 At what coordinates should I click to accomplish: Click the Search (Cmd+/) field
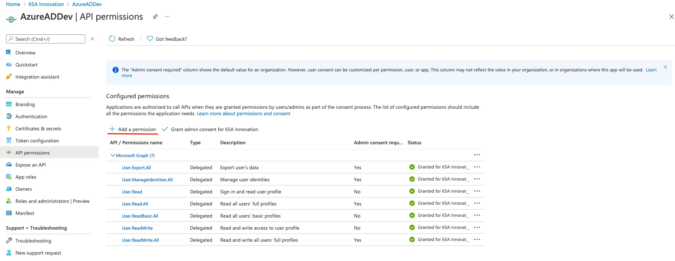click(x=46, y=39)
